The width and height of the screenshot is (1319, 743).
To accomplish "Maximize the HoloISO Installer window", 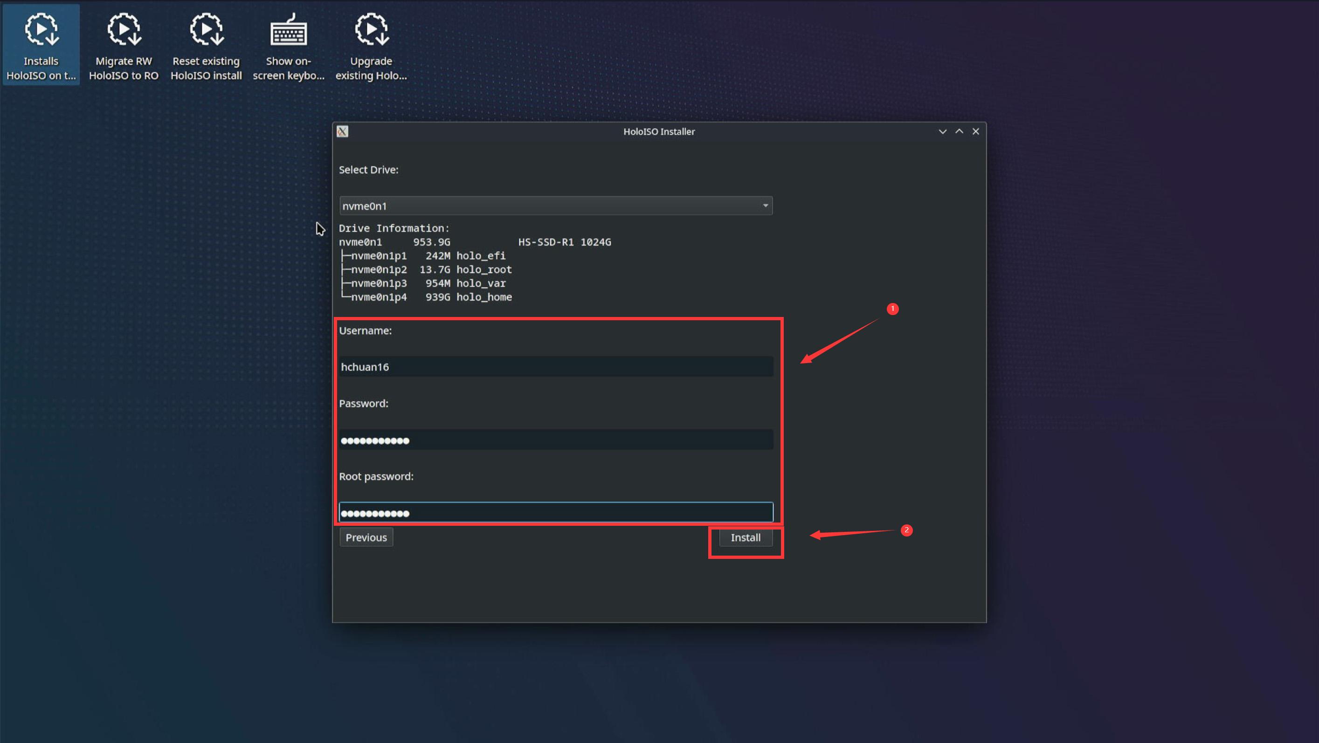I will pyautogui.click(x=959, y=131).
